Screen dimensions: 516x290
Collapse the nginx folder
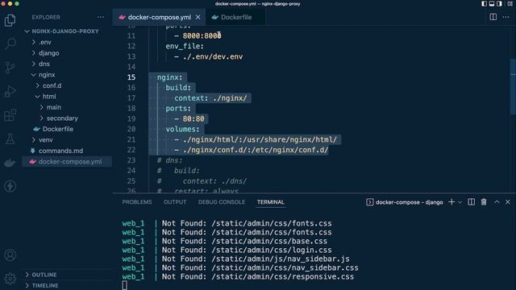coord(47,75)
